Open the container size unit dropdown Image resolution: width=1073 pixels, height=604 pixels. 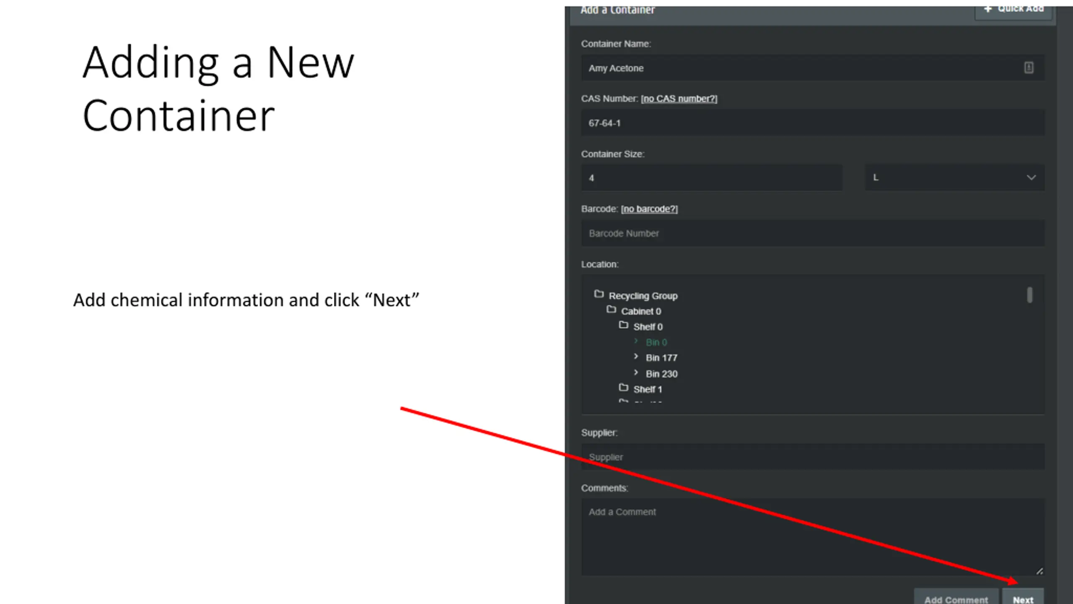[x=955, y=178]
